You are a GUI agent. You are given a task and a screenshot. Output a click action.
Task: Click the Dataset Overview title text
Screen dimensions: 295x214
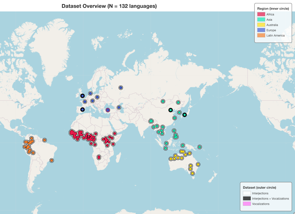(x=109, y=6)
